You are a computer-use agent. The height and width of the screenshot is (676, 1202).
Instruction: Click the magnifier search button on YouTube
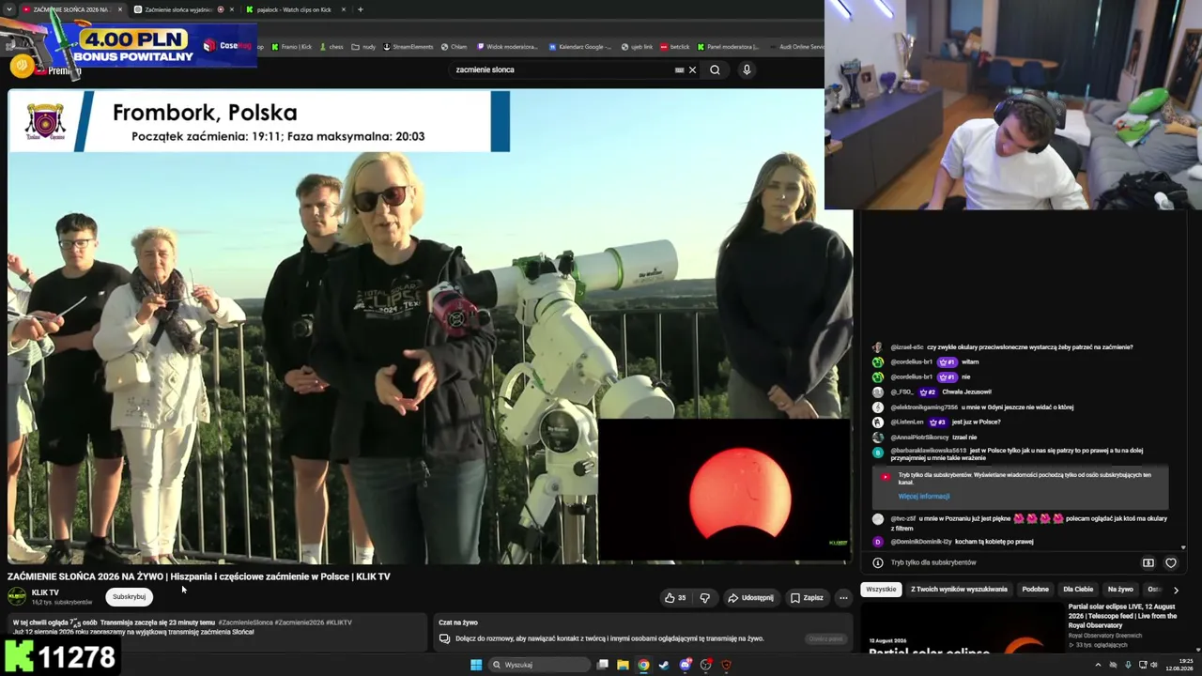click(715, 69)
